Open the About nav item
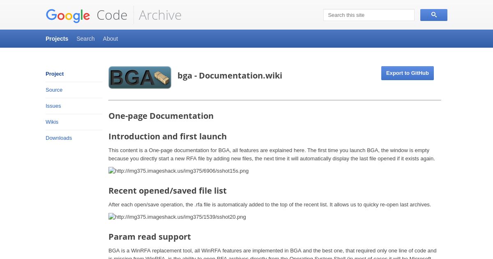This screenshot has width=493, height=259. click(x=111, y=39)
